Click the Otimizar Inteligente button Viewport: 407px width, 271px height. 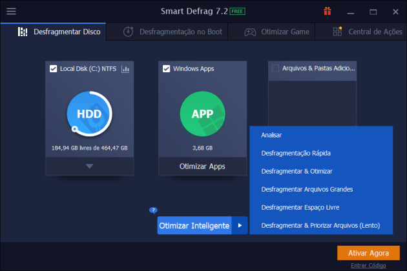click(194, 225)
